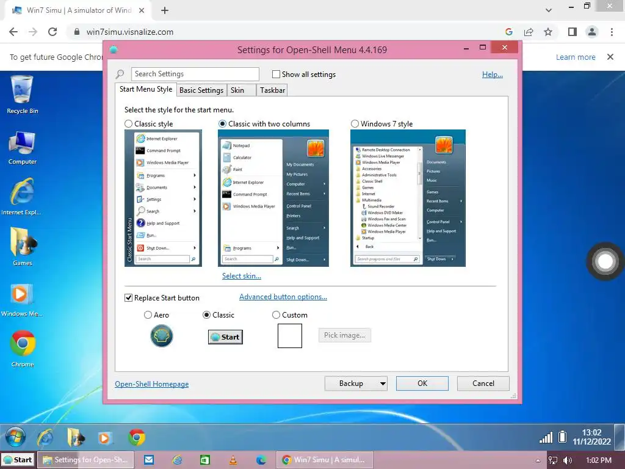Launch Chrome from the desktop icon

point(23,348)
